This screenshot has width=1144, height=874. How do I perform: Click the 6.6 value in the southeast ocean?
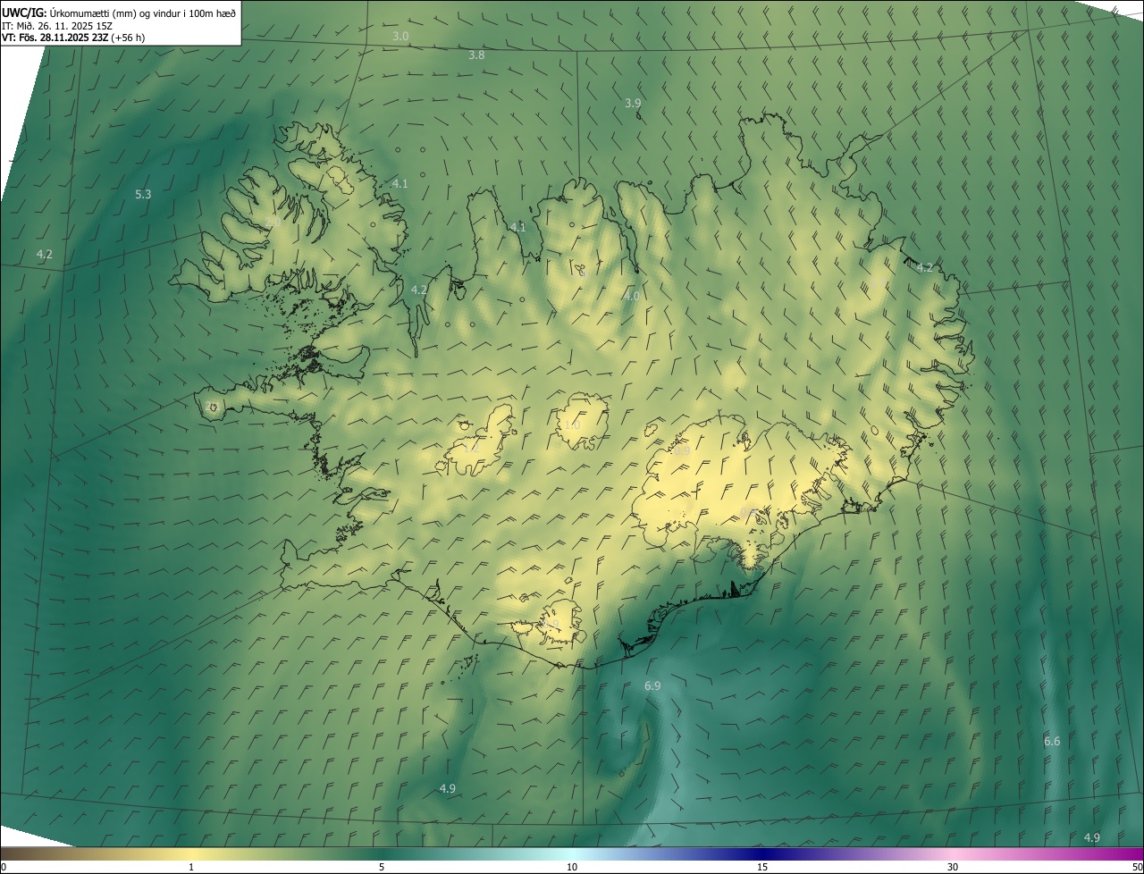click(1052, 742)
